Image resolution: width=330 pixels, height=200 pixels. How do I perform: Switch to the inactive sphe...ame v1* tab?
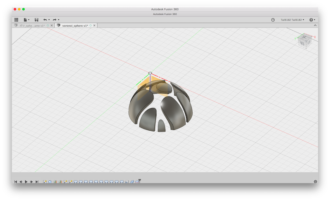32,26
